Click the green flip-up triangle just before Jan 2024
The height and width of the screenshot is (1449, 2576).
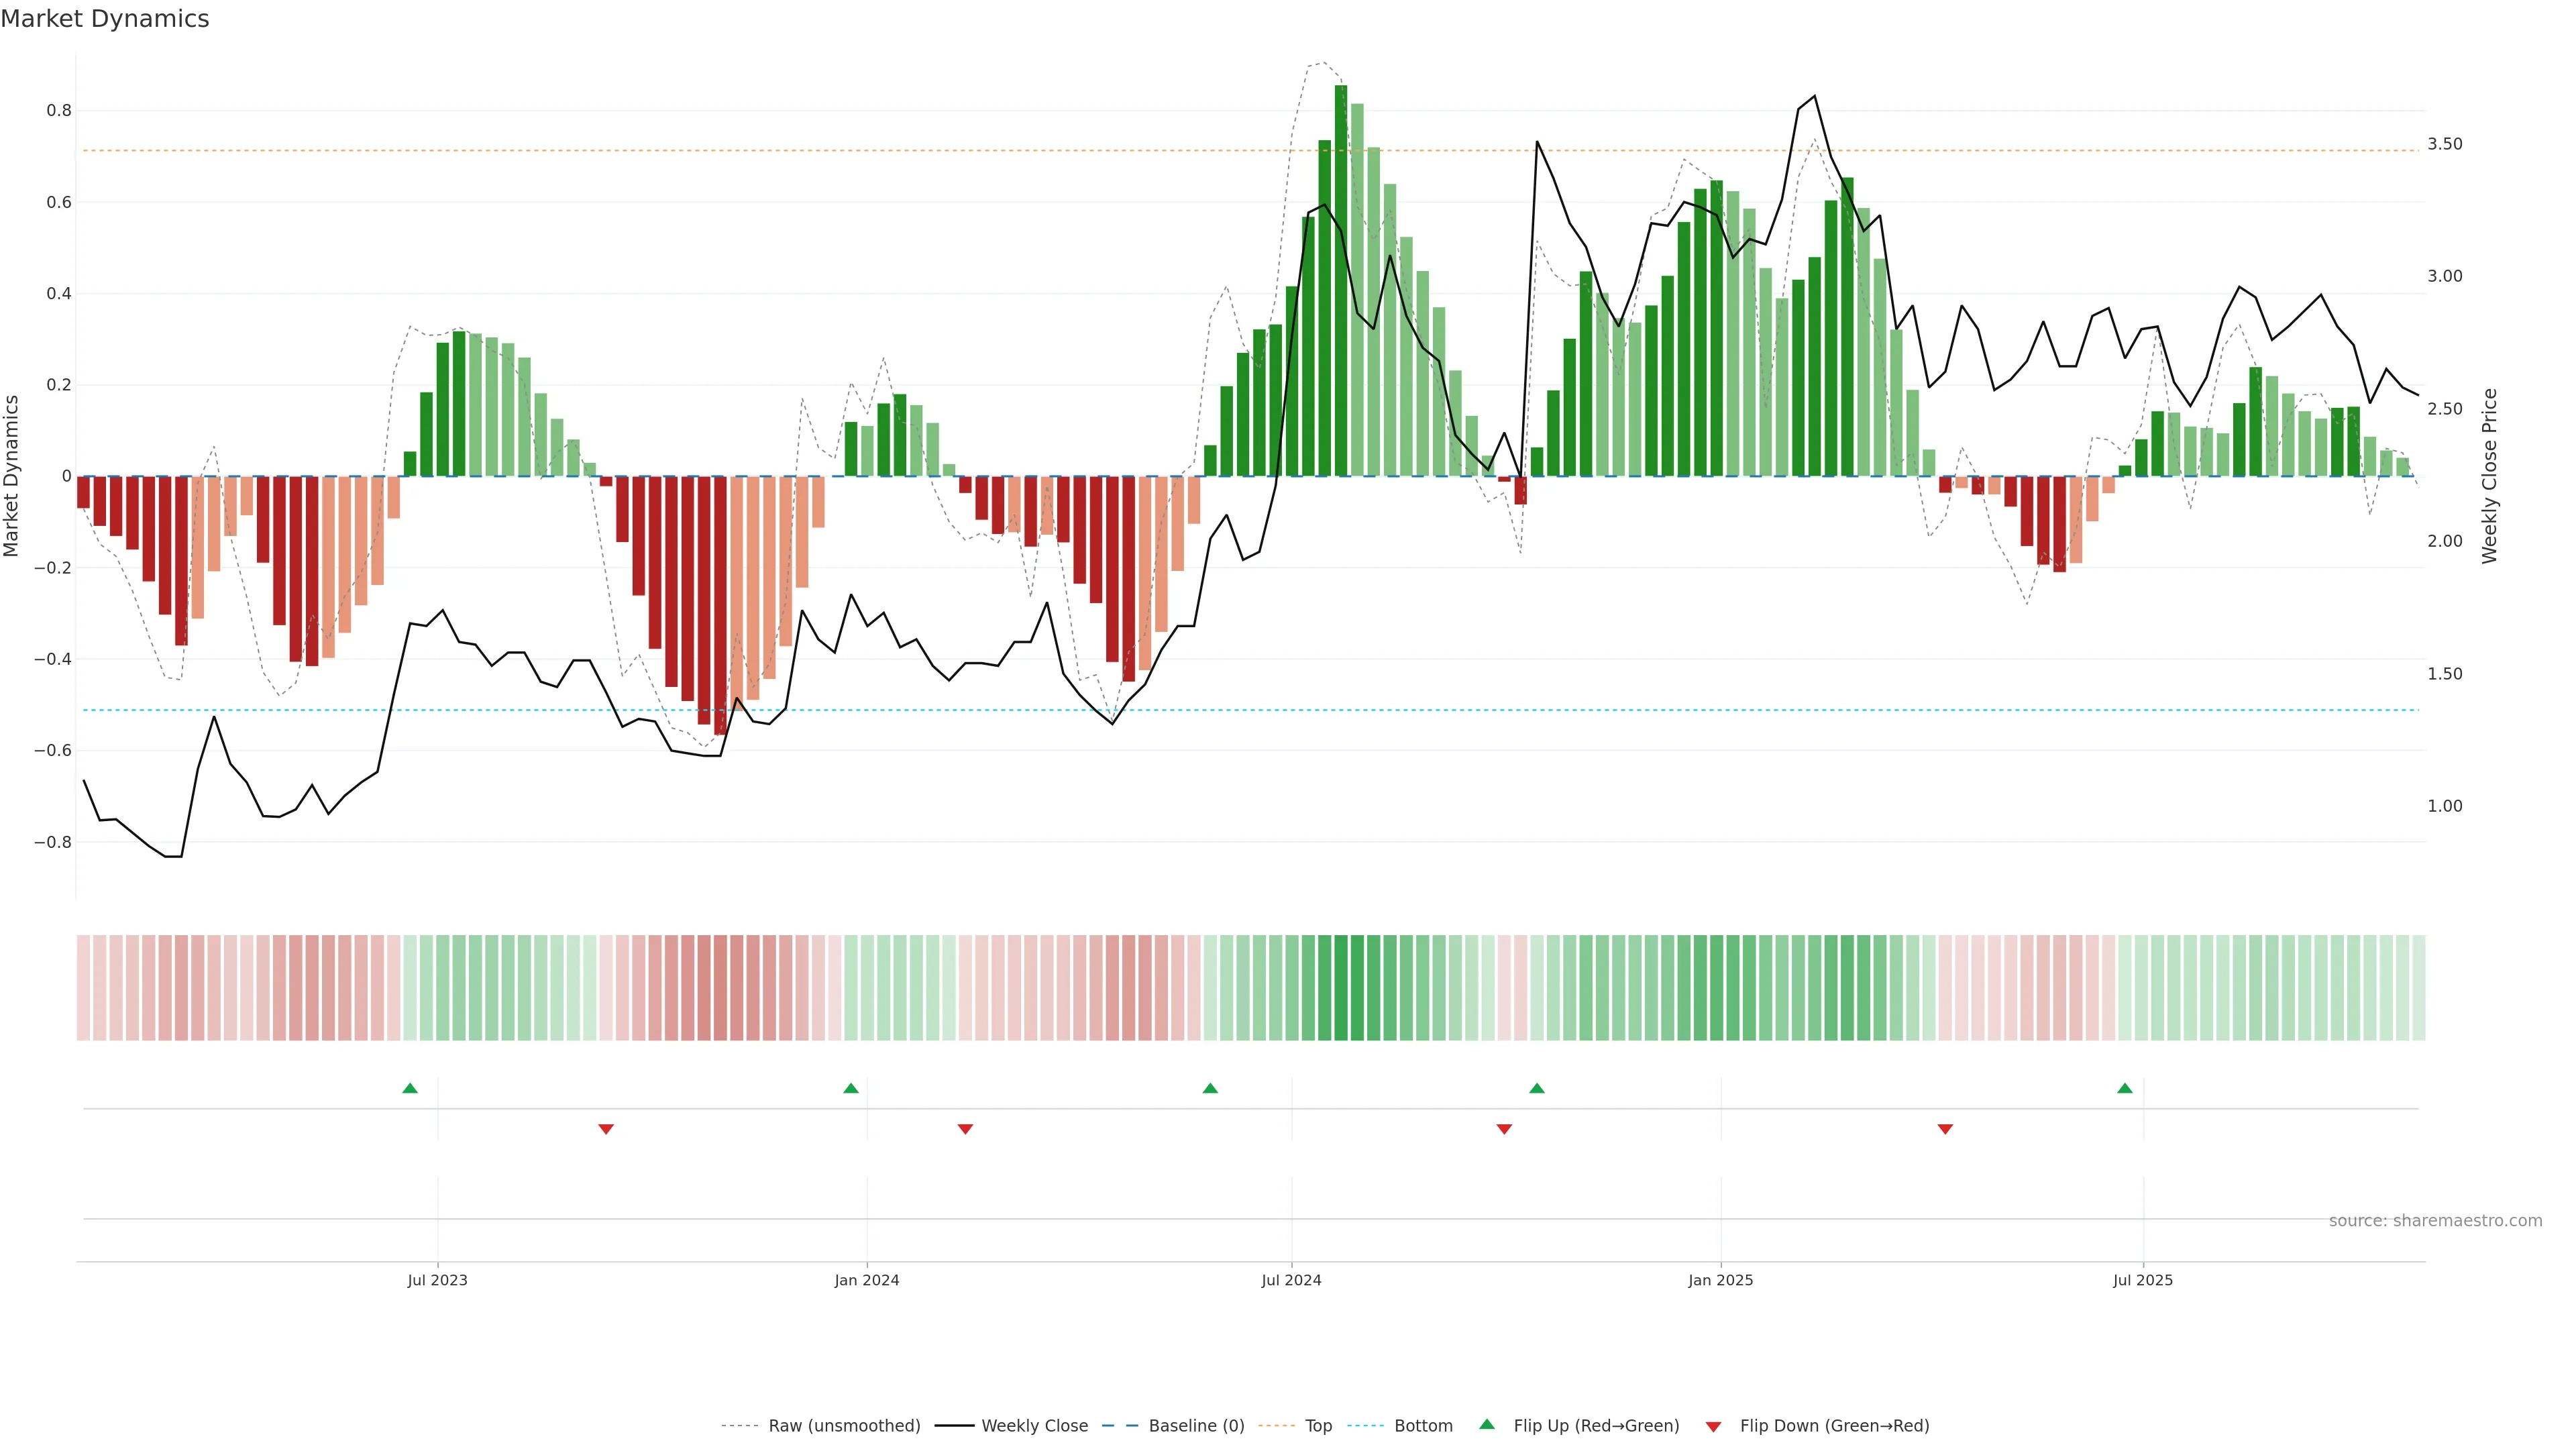click(x=851, y=1088)
